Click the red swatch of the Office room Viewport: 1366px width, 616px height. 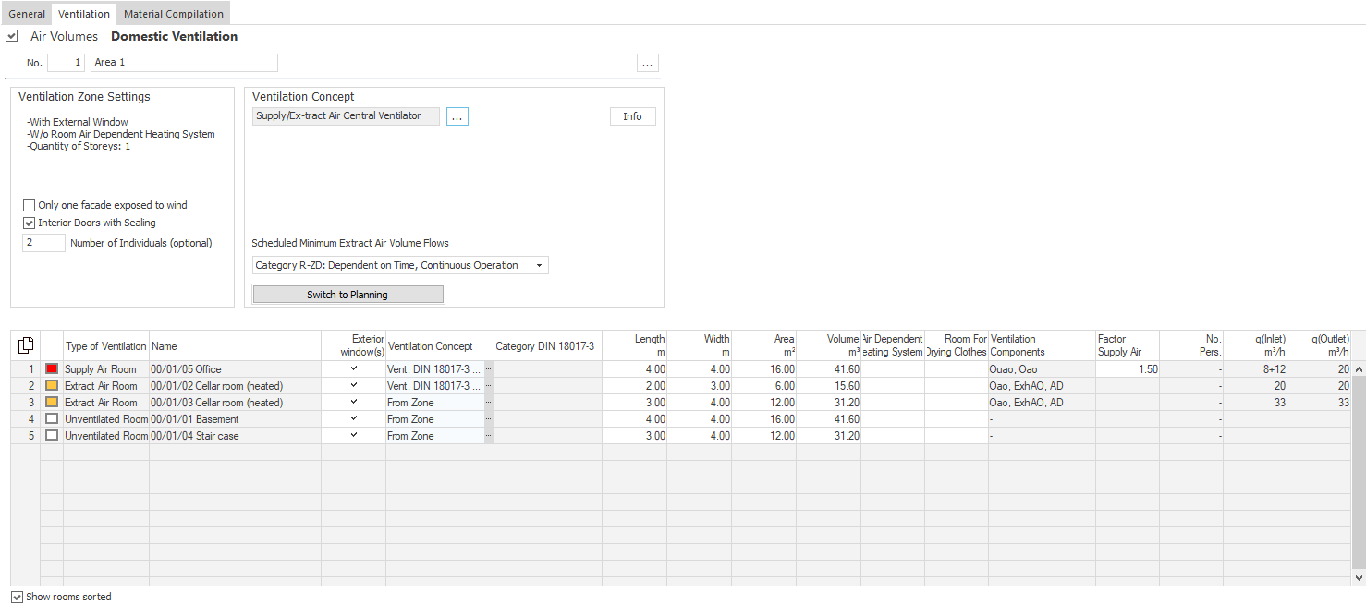tap(52, 369)
